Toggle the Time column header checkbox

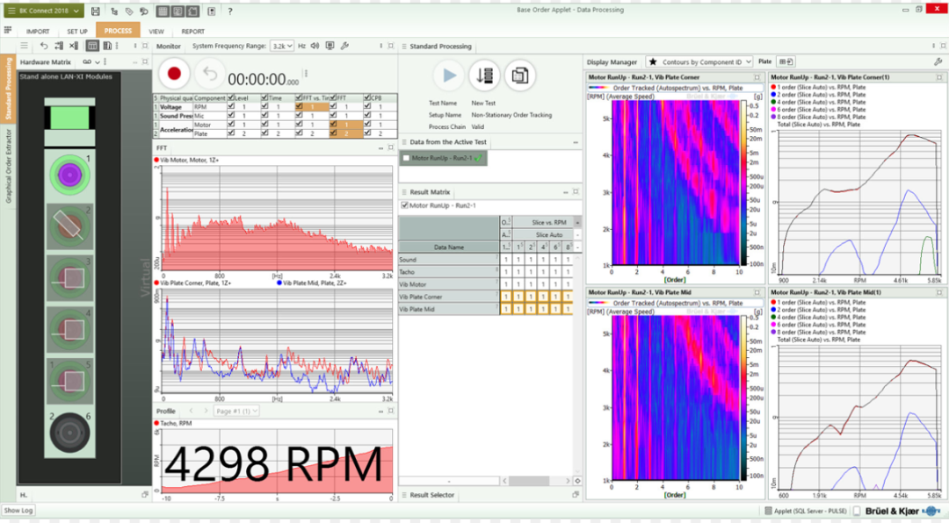click(x=264, y=97)
